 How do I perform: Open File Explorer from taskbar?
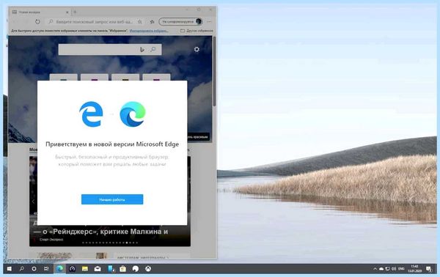85,269
